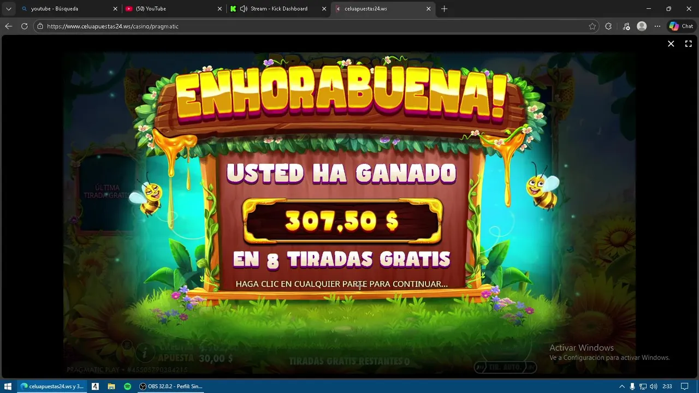Reload the current page
The image size is (699, 393).
pyautogui.click(x=24, y=26)
